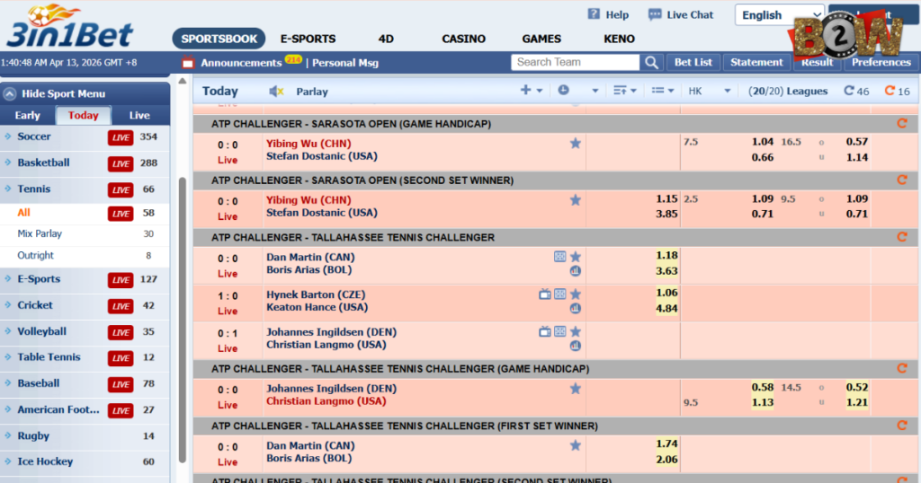Click the sidebar vertical scrollbar

pos(182,320)
